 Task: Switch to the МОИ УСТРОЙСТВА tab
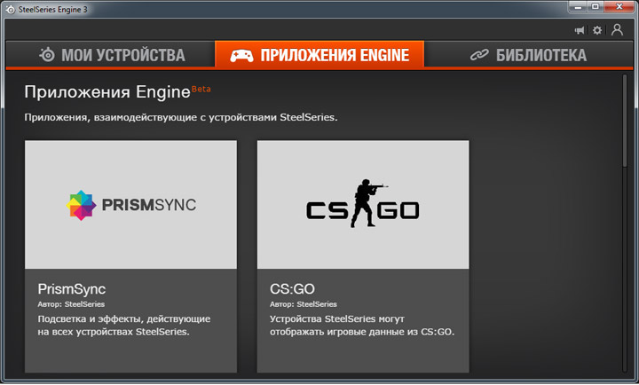point(110,55)
